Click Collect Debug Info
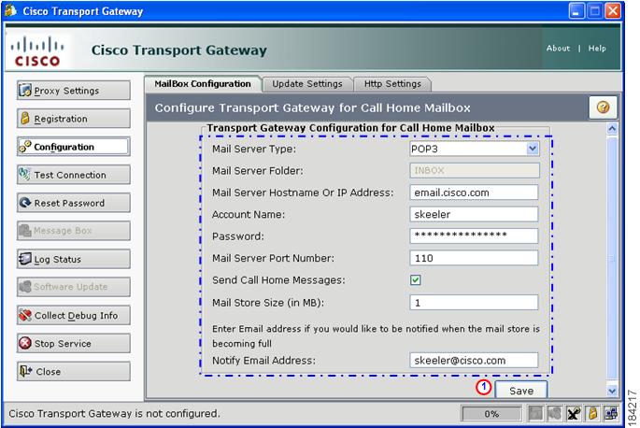640x428 pixels. (74, 315)
